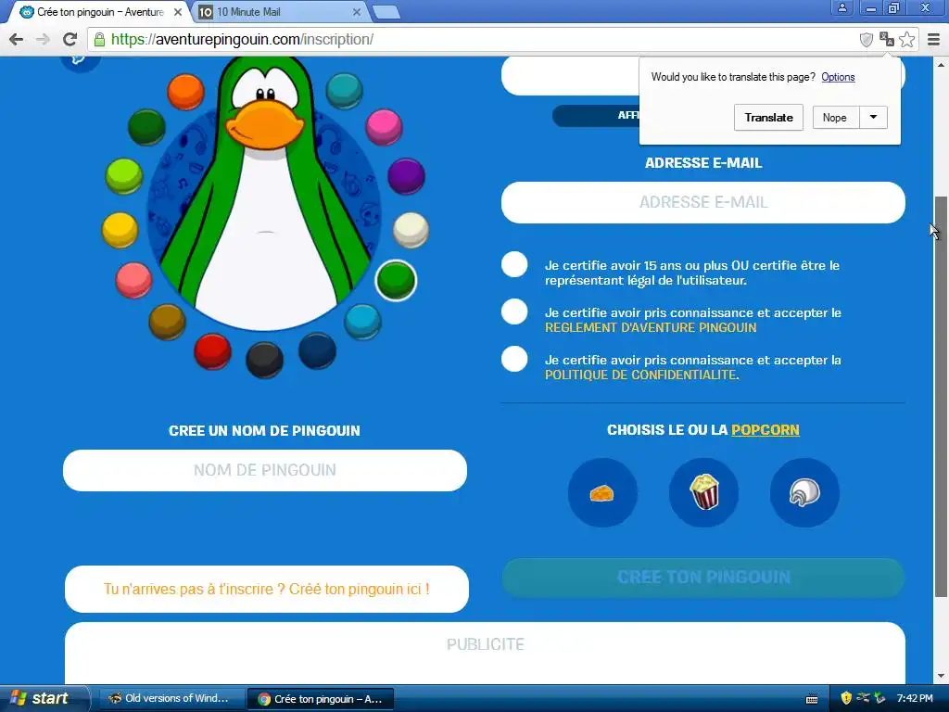Click the shield icon in address bar
The image size is (949, 712).
[867, 40]
